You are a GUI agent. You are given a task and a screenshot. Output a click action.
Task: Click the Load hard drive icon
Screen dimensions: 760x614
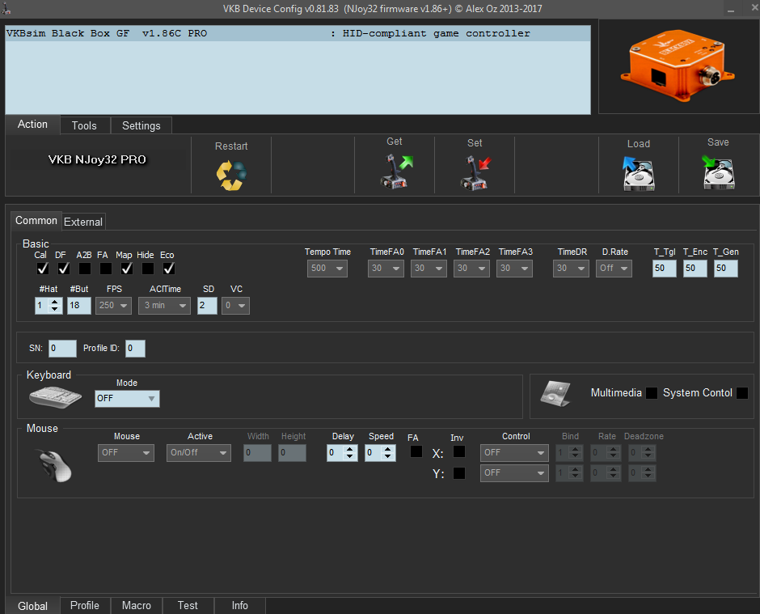(639, 173)
